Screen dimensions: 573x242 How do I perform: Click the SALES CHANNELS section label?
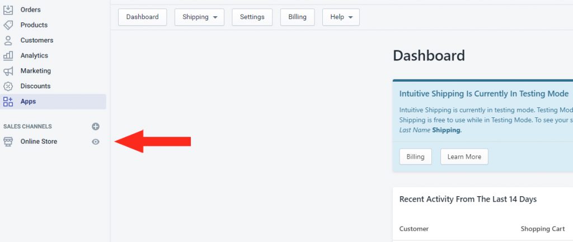28,127
